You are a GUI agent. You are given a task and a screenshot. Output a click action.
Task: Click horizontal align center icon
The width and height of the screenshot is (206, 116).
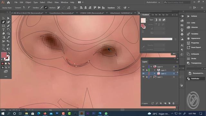tap(86, 8)
